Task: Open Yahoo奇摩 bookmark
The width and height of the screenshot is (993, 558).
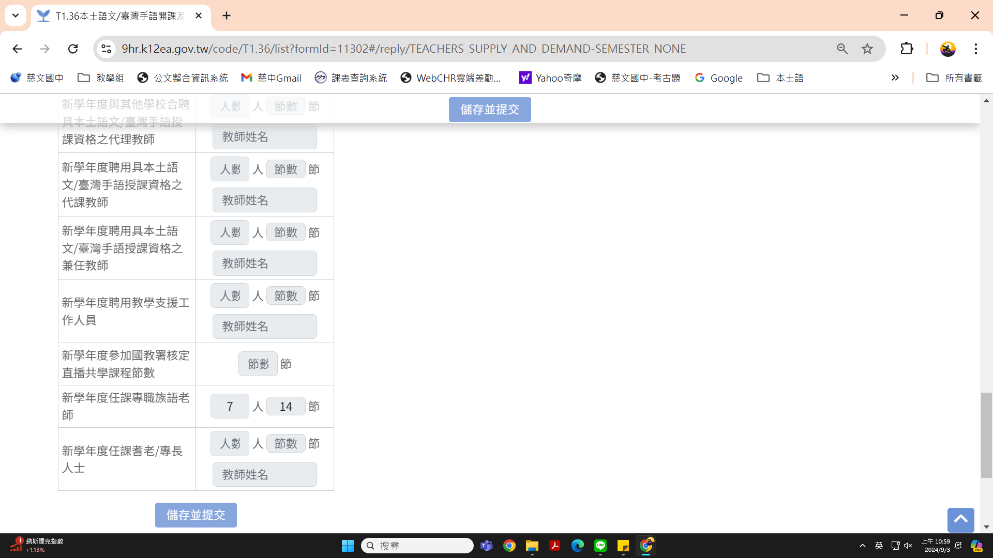Action: (551, 78)
